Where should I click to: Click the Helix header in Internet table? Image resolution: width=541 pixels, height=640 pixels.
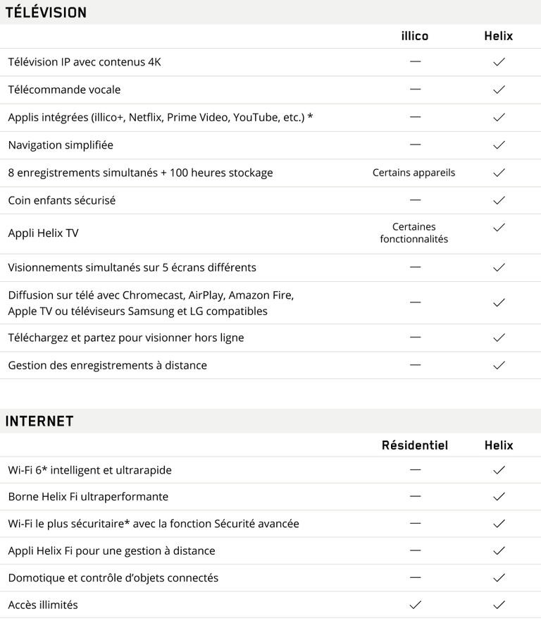(x=499, y=445)
